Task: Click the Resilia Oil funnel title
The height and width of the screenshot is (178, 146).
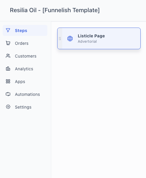Action: point(55,10)
